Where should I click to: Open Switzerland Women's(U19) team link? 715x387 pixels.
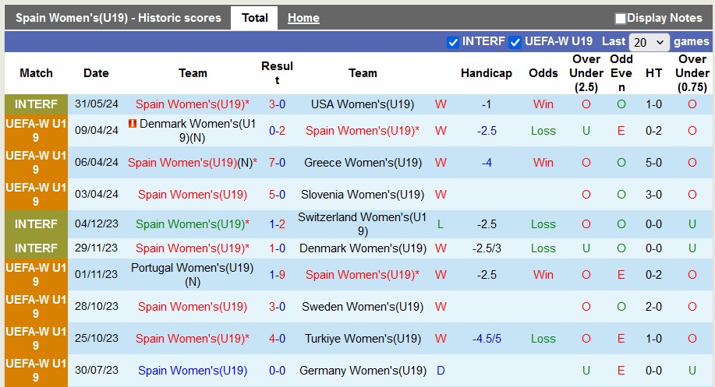tap(363, 224)
